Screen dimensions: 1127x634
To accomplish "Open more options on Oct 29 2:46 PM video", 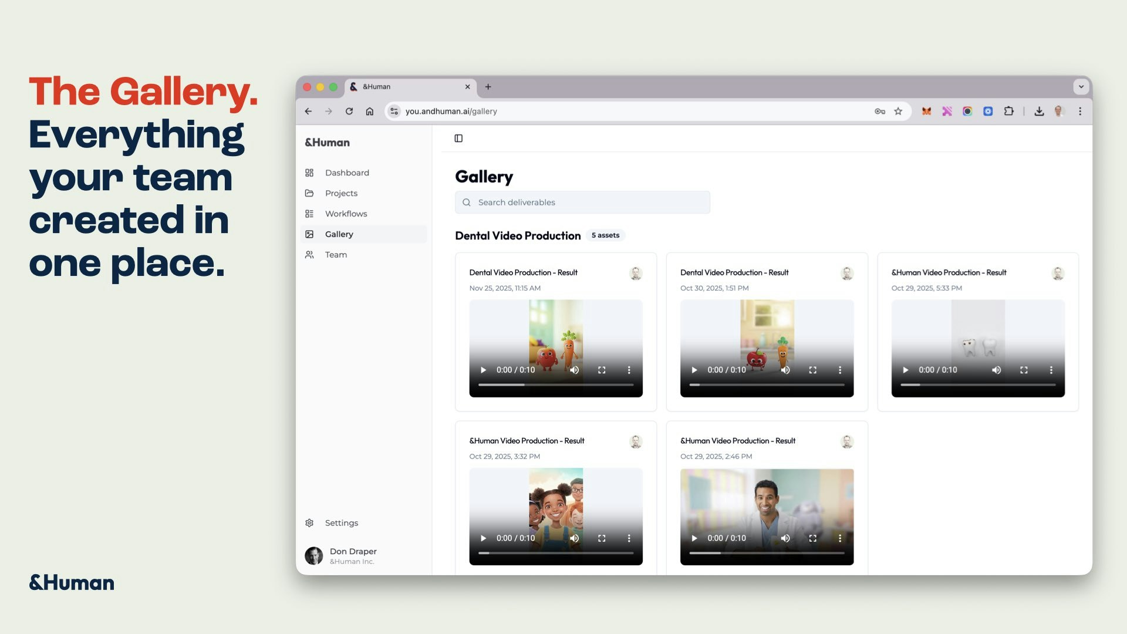I will (840, 538).
